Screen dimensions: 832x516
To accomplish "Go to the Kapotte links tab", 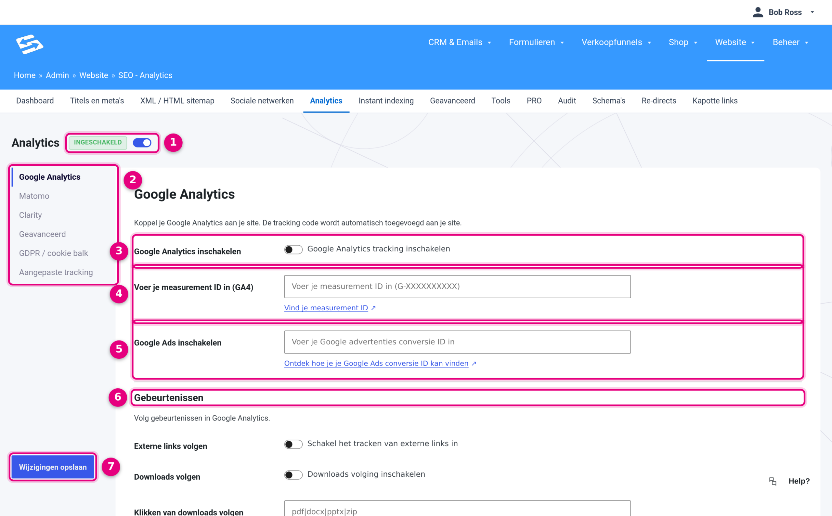I will coord(715,101).
